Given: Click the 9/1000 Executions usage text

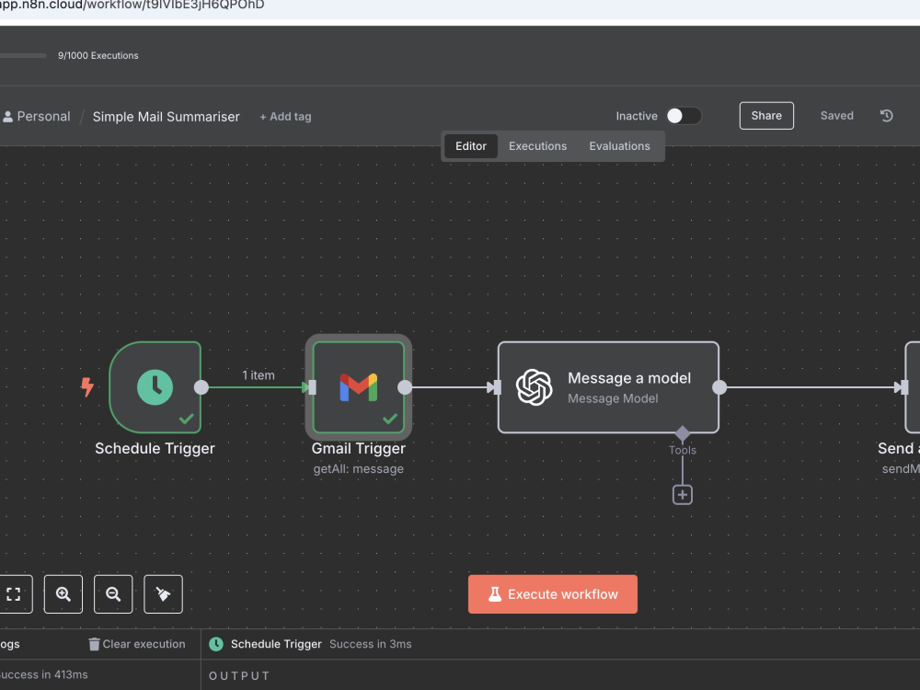Looking at the screenshot, I should (98, 55).
